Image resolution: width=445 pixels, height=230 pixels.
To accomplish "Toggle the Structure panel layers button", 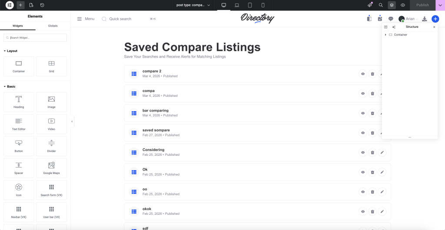I will point(392,5).
